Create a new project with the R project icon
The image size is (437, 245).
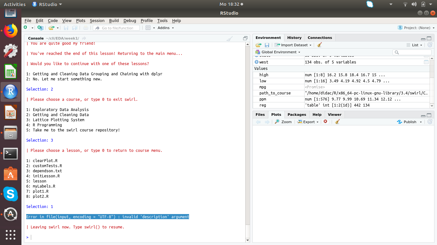(40, 28)
